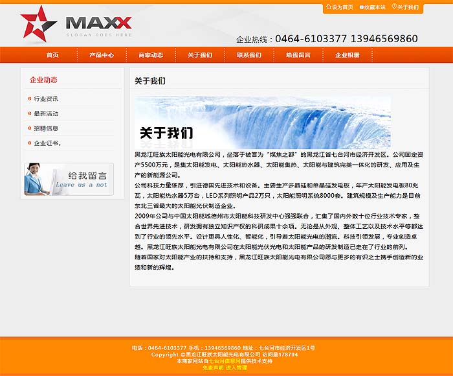Open 企业相册 from the navigation bar
The height and width of the screenshot is (376, 453).
pos(348,55)
